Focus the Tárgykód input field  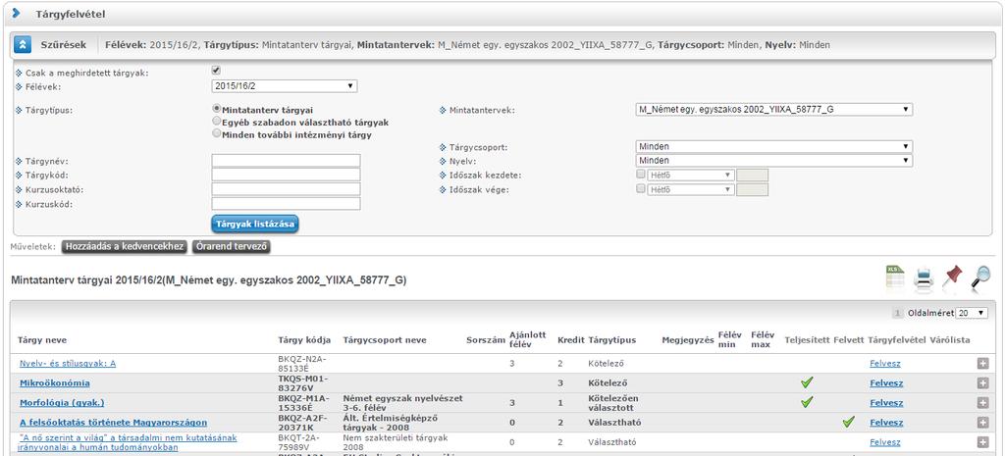coord(286,175)
